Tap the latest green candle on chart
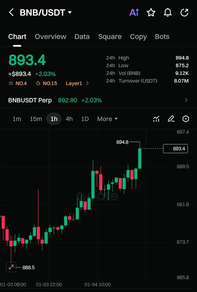The height and width of the screenshot is (292, 197). [140, 158]
